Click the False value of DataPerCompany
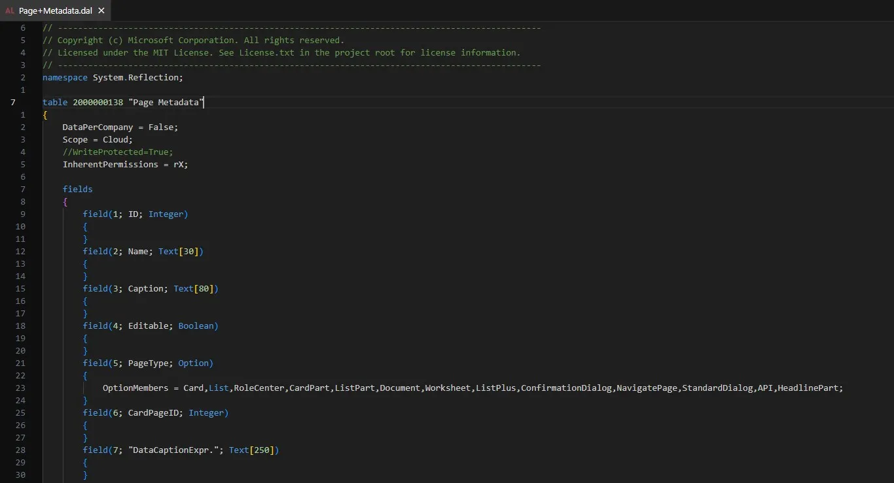894x483 pixels. 160,127
